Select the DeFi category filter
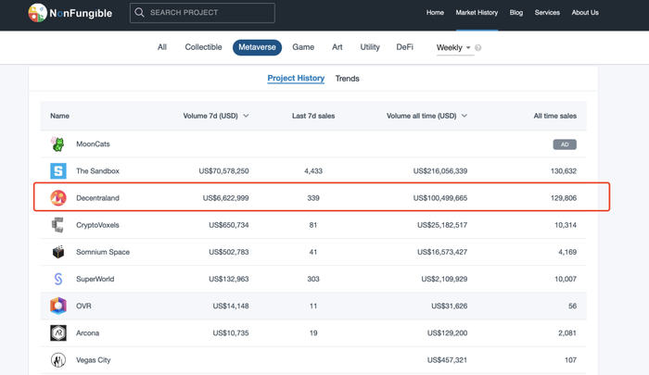649x375 pixels. pyautogui.click(x=404, y=47)
